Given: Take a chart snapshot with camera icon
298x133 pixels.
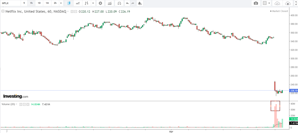Looking at the screenshot, I should coord(256,3).
